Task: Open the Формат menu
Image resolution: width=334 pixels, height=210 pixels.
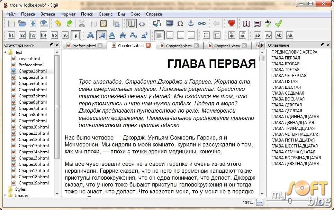Action: (68, 14)
